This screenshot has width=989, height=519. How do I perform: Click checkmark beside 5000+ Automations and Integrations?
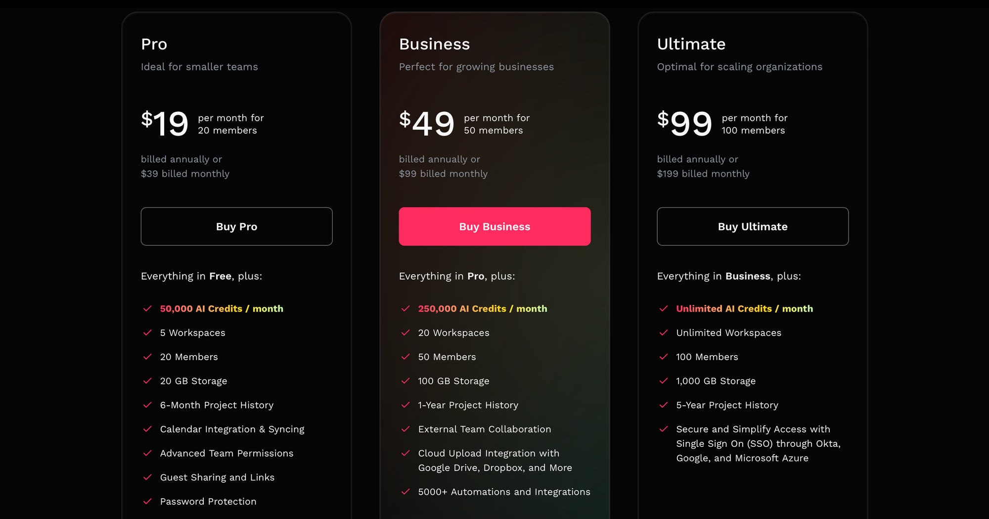pyautogui.click(x=405, y=492)
